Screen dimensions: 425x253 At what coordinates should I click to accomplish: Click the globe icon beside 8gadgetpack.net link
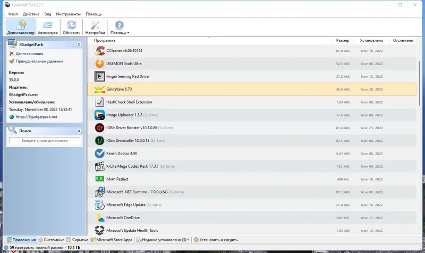tap(11, 117)
